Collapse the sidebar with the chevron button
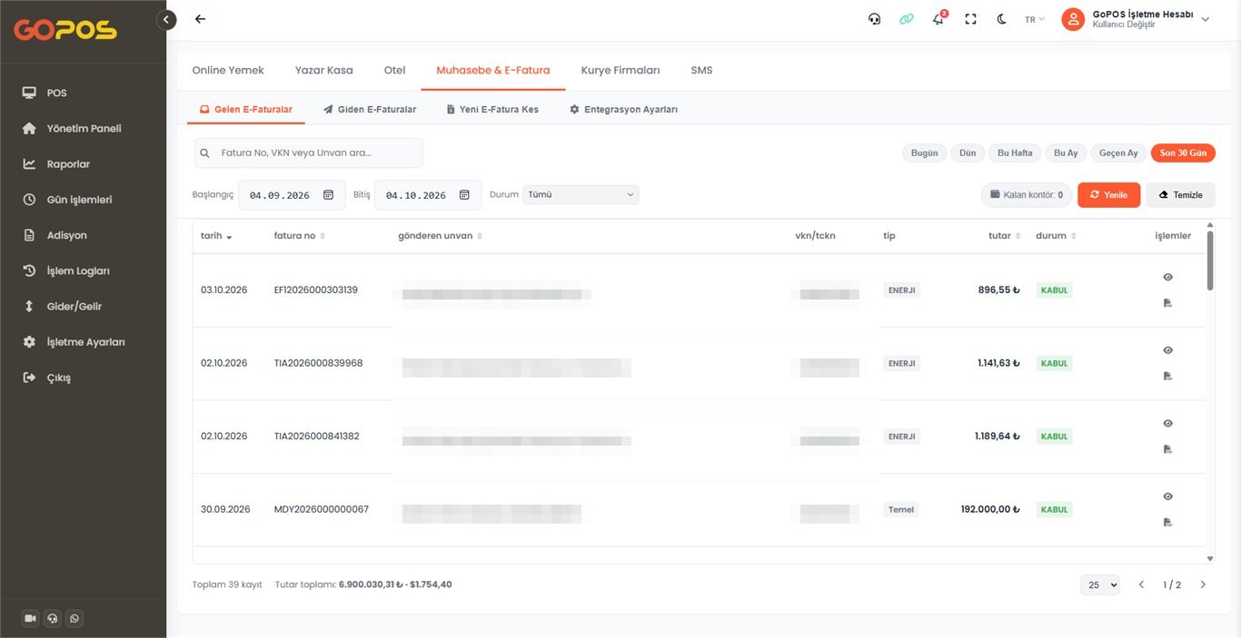The image size is (1241, 638). [166, 19]
